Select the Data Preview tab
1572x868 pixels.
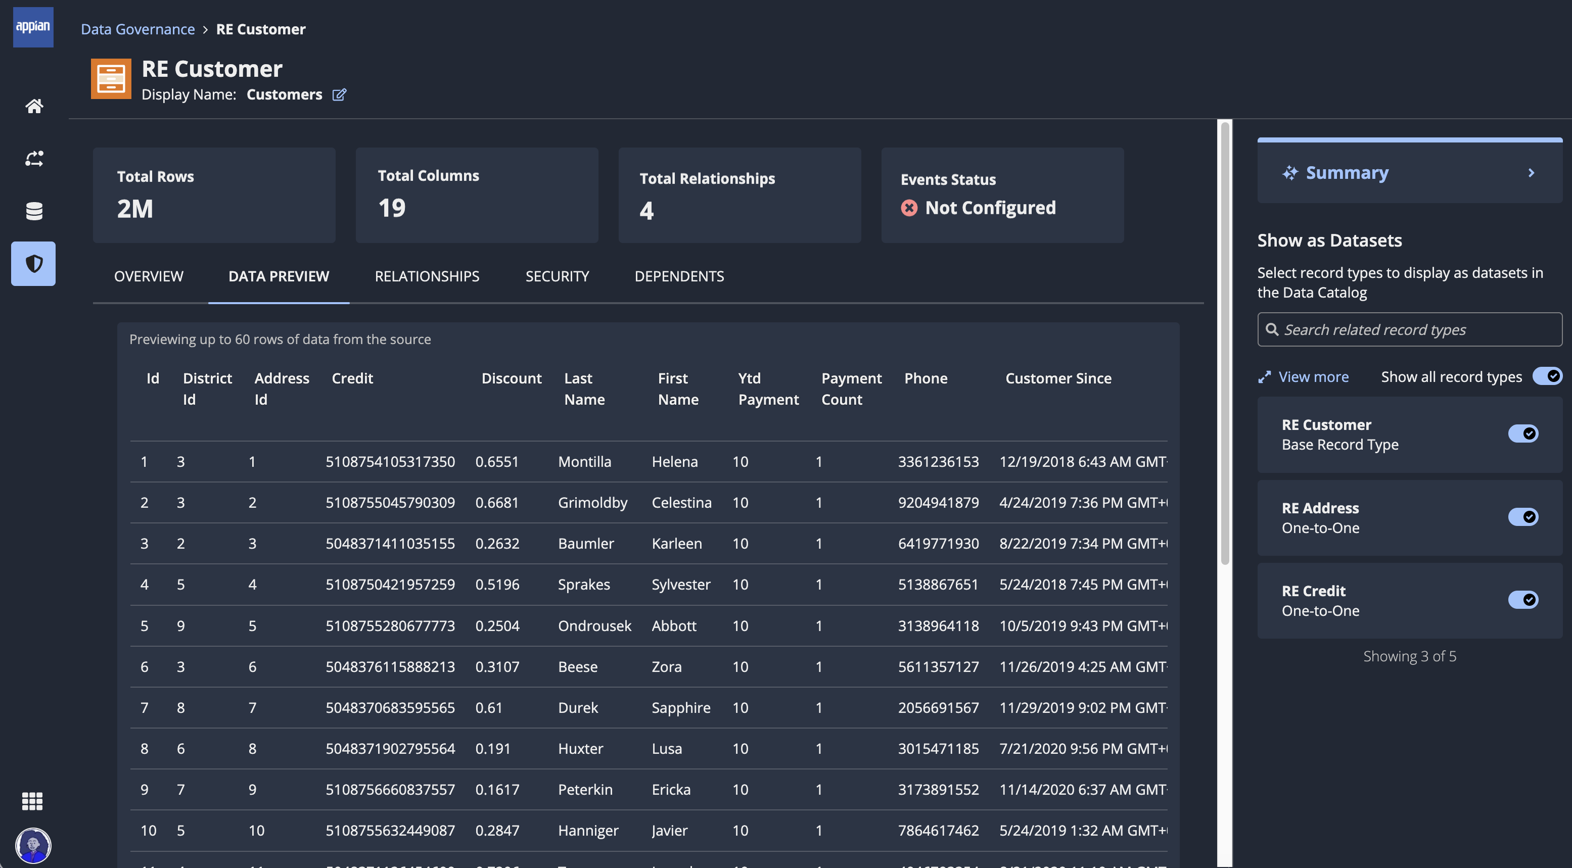[279, 276]
